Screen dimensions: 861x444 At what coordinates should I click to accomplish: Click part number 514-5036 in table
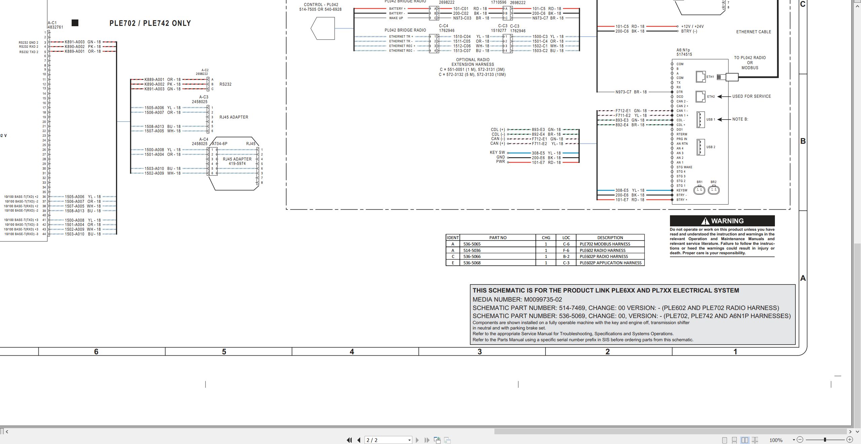(x=472, y=251)
